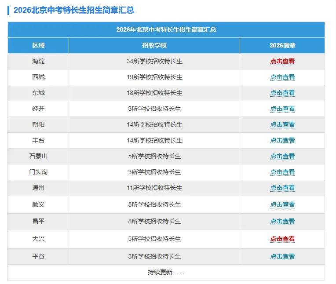Click the 招收学校 column header
Screen dimensions: 336x284
[154, 45]
